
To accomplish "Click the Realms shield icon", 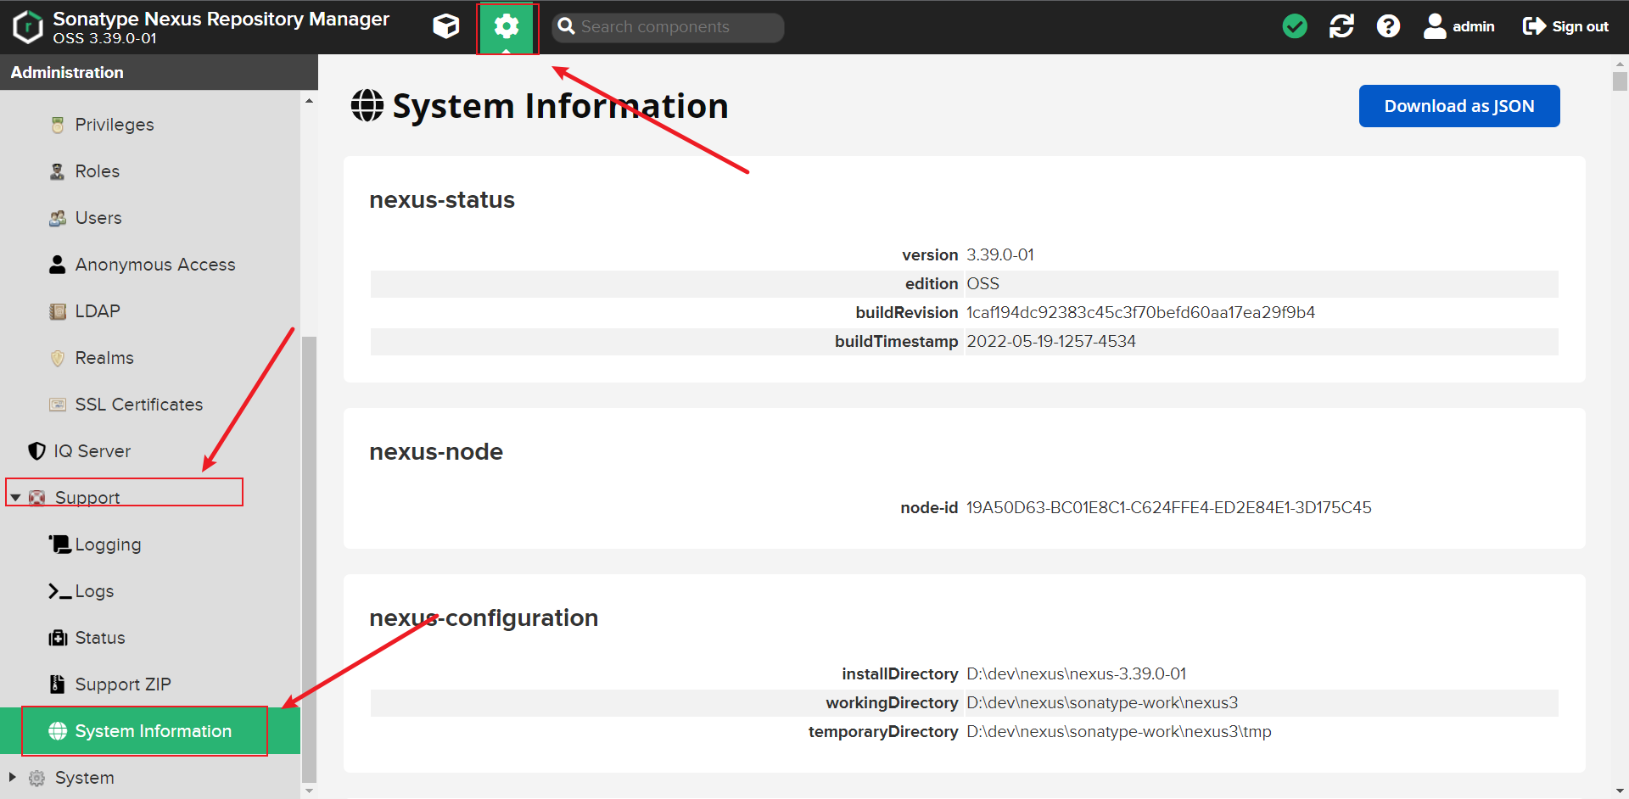I will tap(58, 358).
